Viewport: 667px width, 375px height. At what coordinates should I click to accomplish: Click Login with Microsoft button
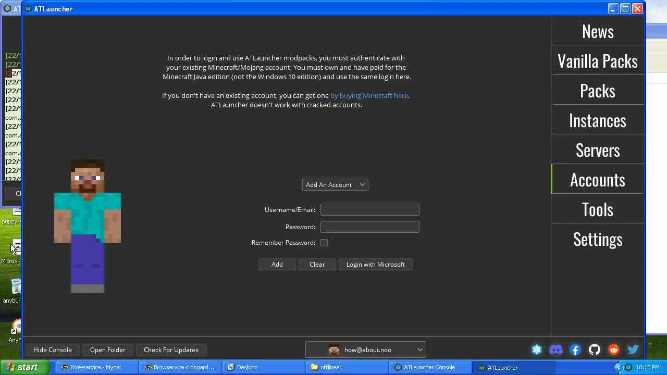tap(376, 265)
